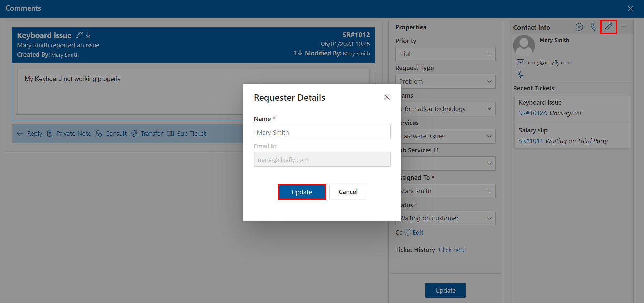
Task: Click the Name input field with Mary Smith
Action: (322, 132)
